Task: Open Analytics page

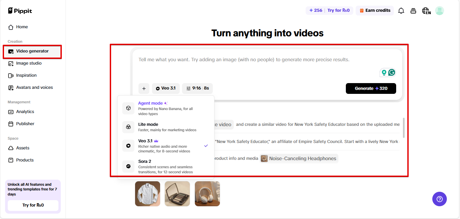Action: coord(25,112)
